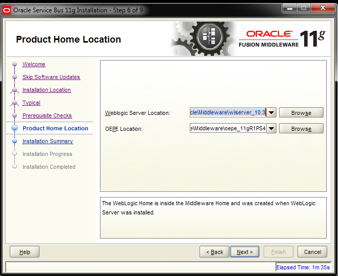The width and height of the screenshot is (338, 276).
Task: Minimize the installer window
Action: point(290,8)
